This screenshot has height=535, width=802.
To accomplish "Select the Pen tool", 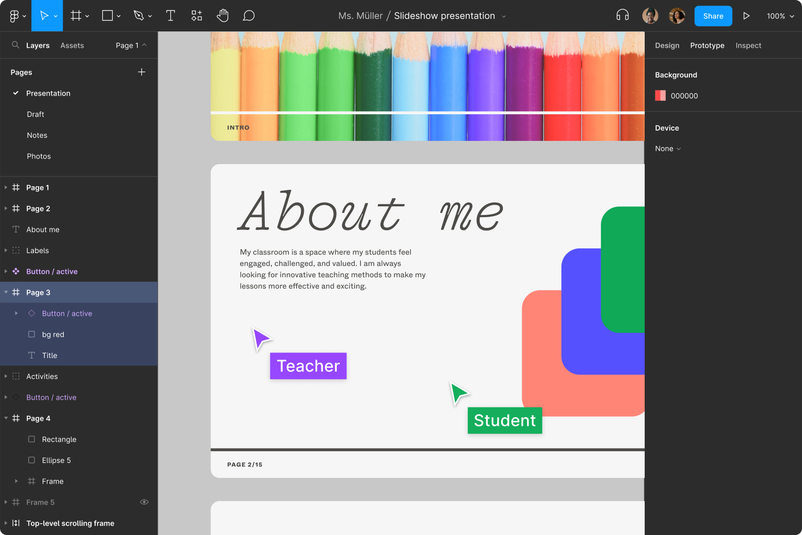I will [139, 15].
